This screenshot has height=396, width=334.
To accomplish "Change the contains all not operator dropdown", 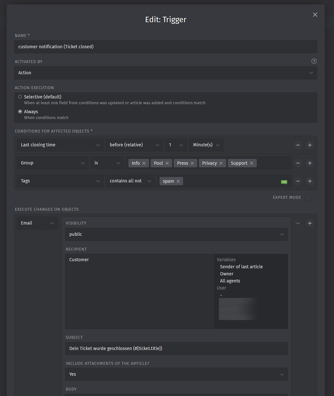I will tap(130, 181).
